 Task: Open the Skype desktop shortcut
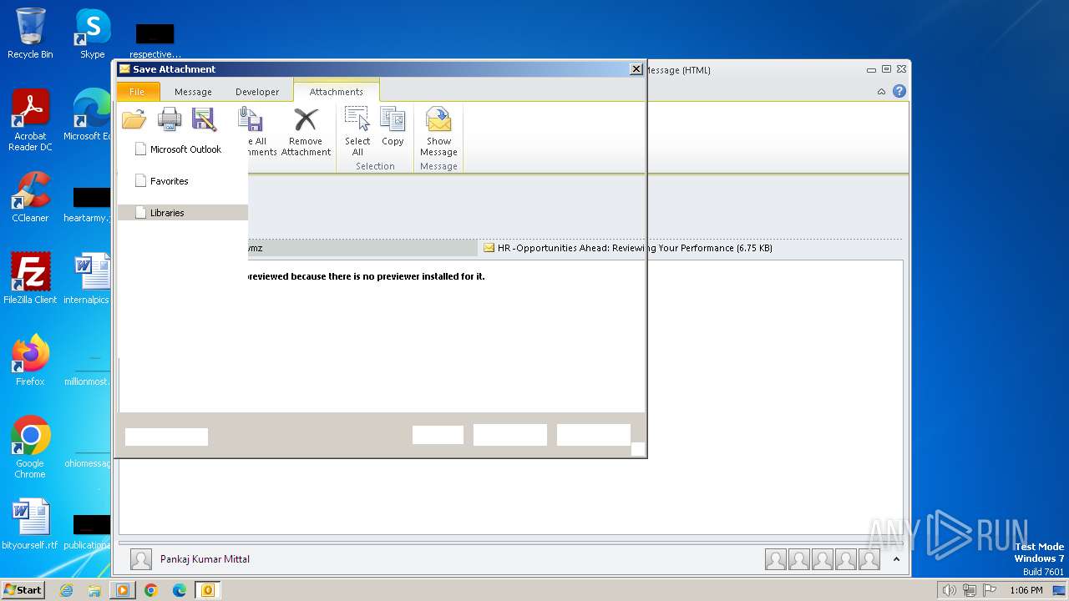coord(92,33)
